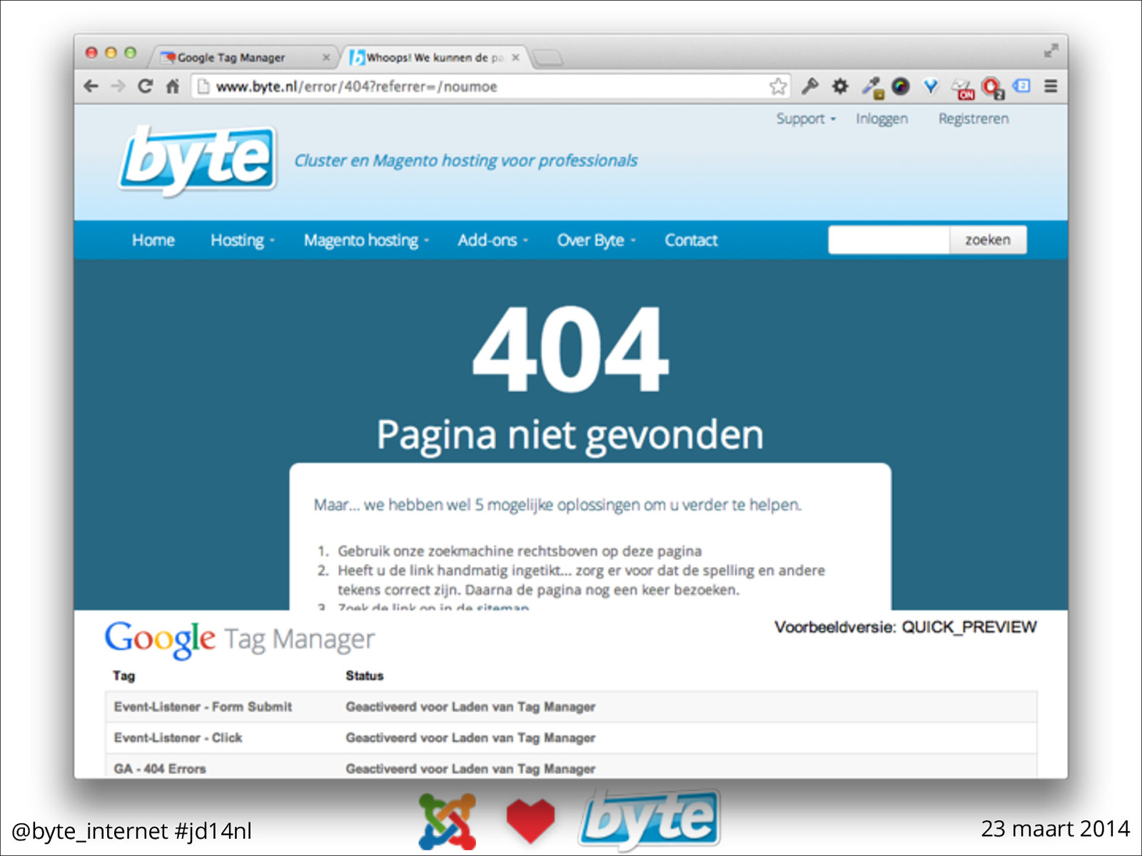
Task: Select the Whoops! We kunnen tab
Action: tap(435, 57)
